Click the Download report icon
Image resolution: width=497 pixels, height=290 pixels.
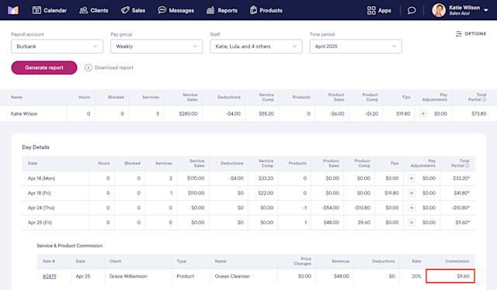click(x=89, y=67)
